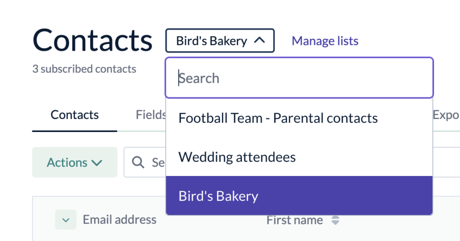Select the highlighted Bird's Bakery option
The width and height of the screenshot is (460, 241).
point(218,196)
